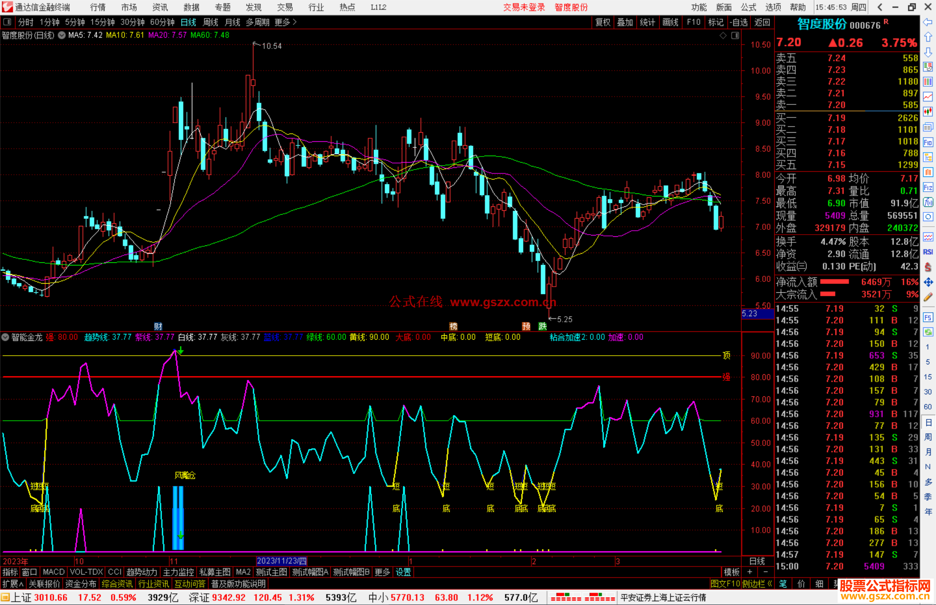
Task: Expand the 扩展 panel at bottom left
Action: [x=13, y=584]
